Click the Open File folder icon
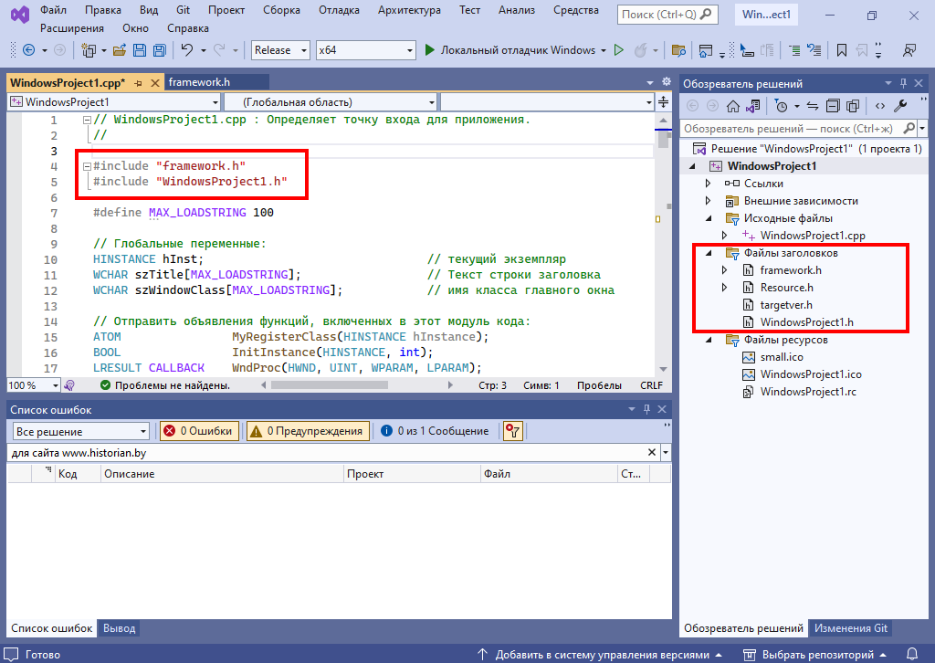 (121, 50)
